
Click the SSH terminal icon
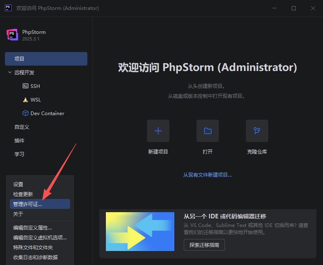[26, 86]
